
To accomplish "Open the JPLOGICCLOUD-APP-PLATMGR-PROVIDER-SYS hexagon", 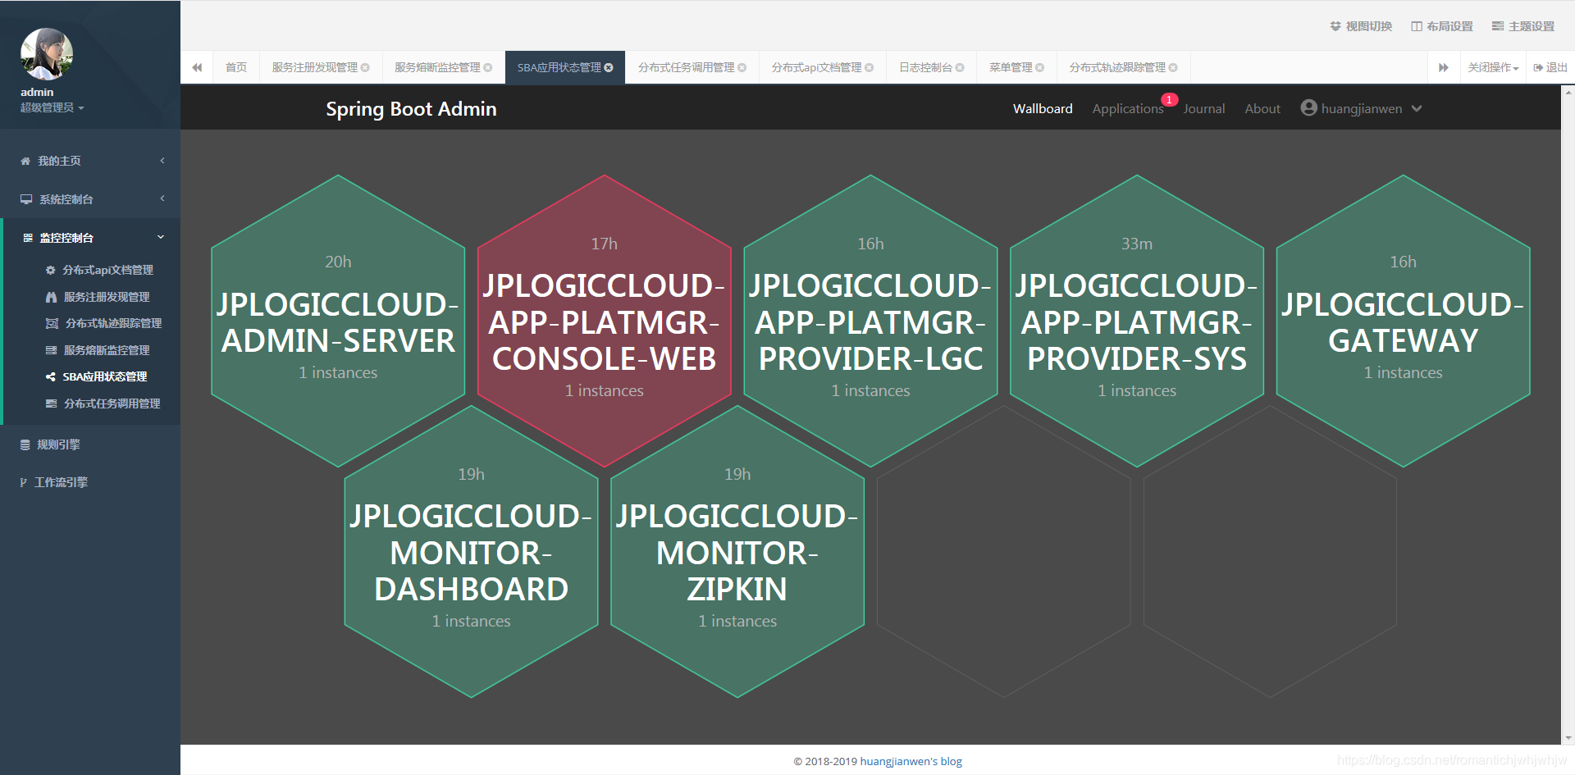I will click(x=1137, y=321).
